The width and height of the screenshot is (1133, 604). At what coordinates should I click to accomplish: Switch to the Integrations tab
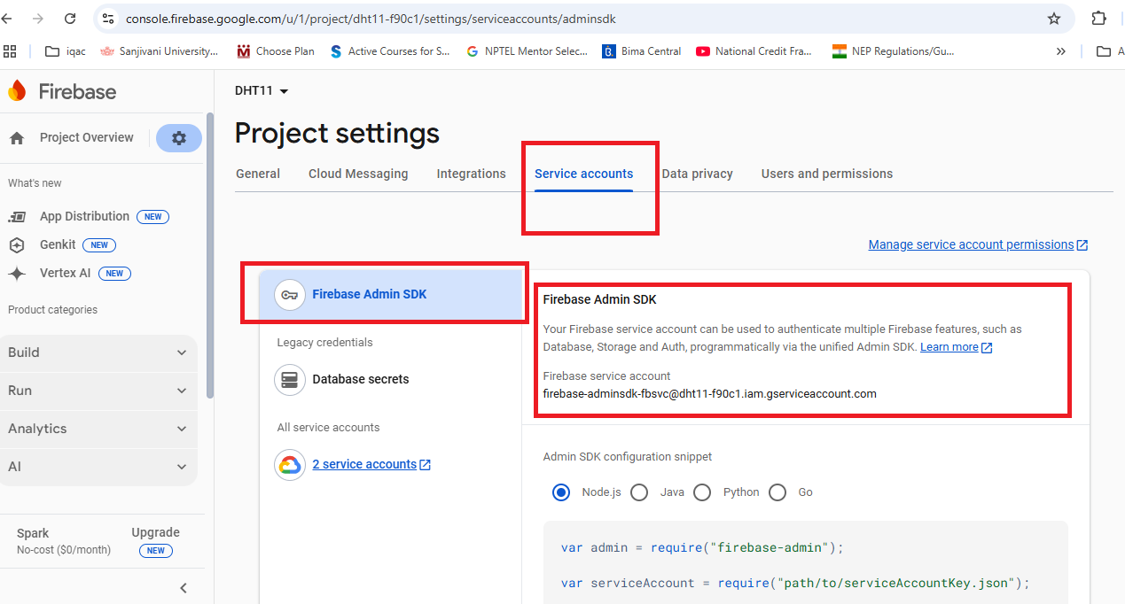click(471, 174)
